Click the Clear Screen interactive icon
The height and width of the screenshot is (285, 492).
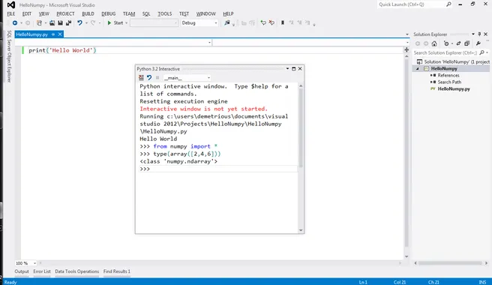point(141,77)
